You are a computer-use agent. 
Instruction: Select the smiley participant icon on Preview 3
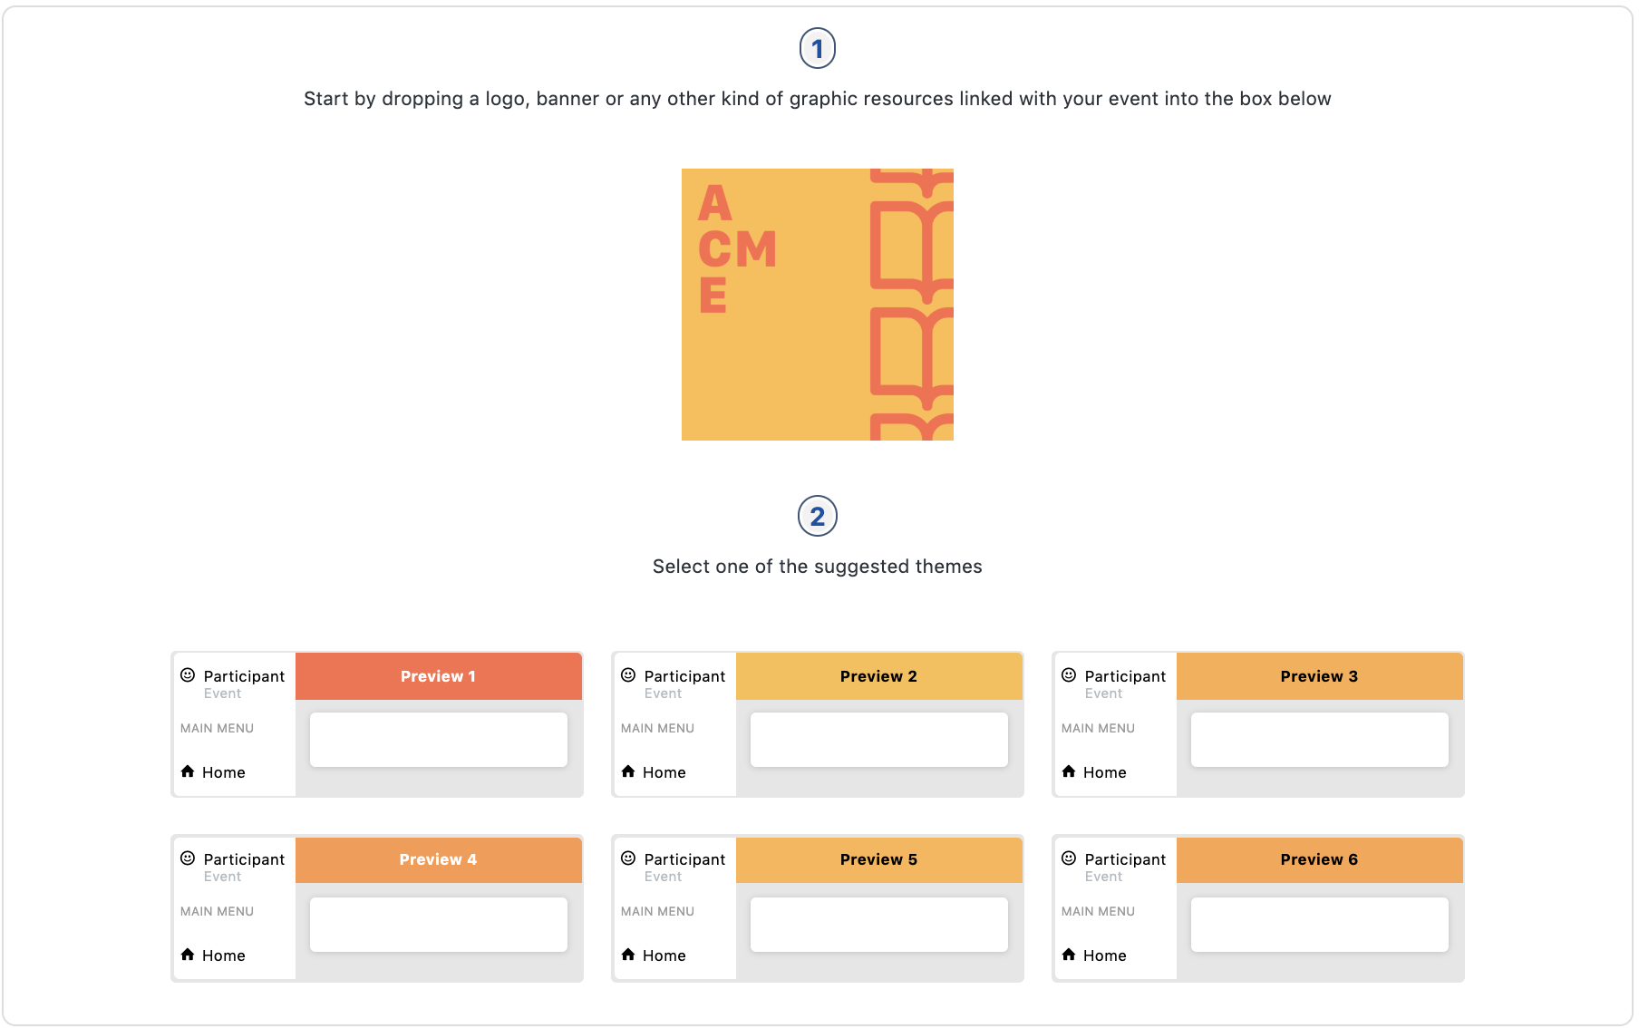[x=1069, y=675]
